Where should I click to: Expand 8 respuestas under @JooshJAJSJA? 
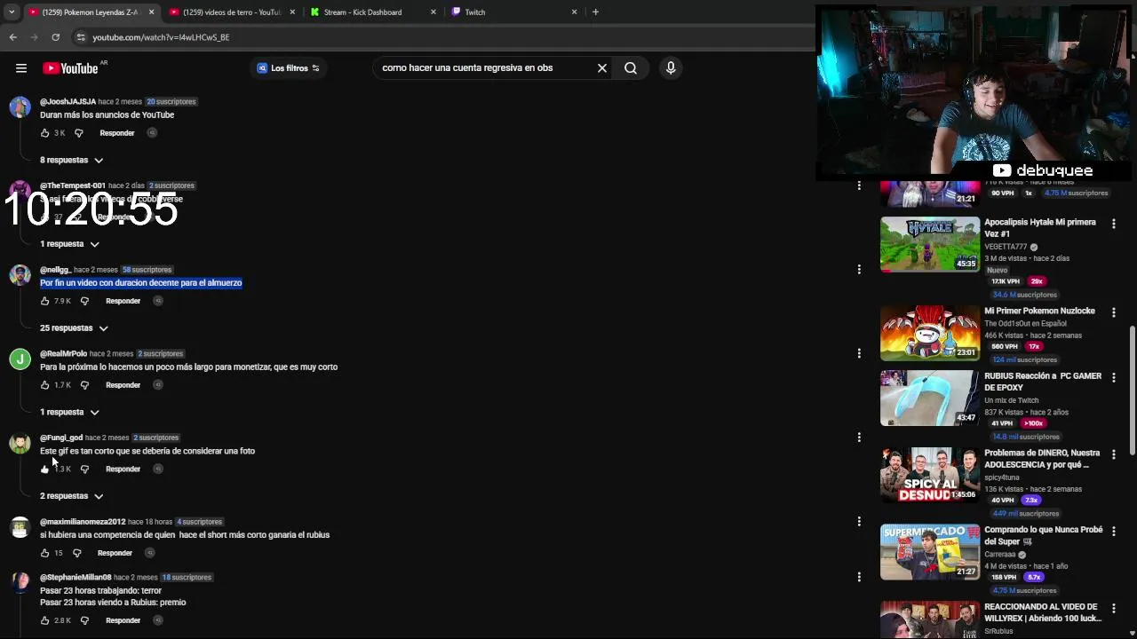pyautogui.click(x=72, y=161)
